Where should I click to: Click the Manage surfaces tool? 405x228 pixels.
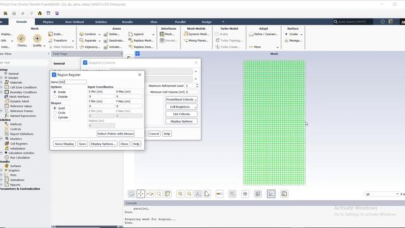(293, 41)
